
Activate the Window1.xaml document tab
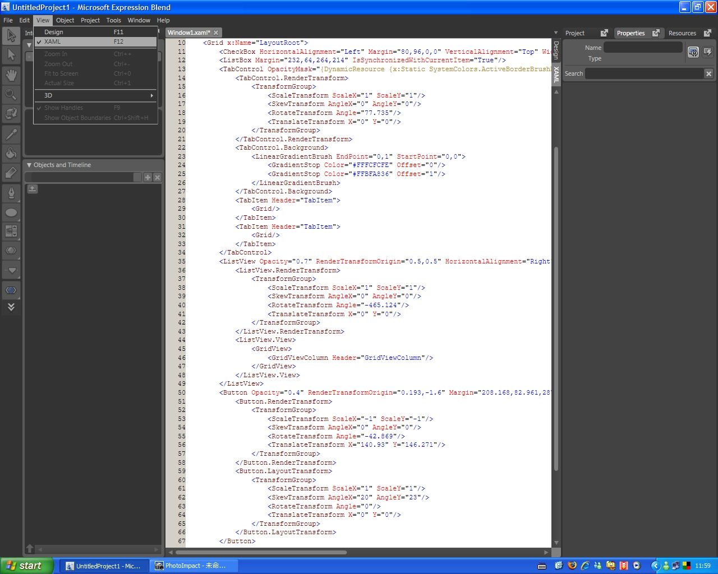tap(189, 33)
